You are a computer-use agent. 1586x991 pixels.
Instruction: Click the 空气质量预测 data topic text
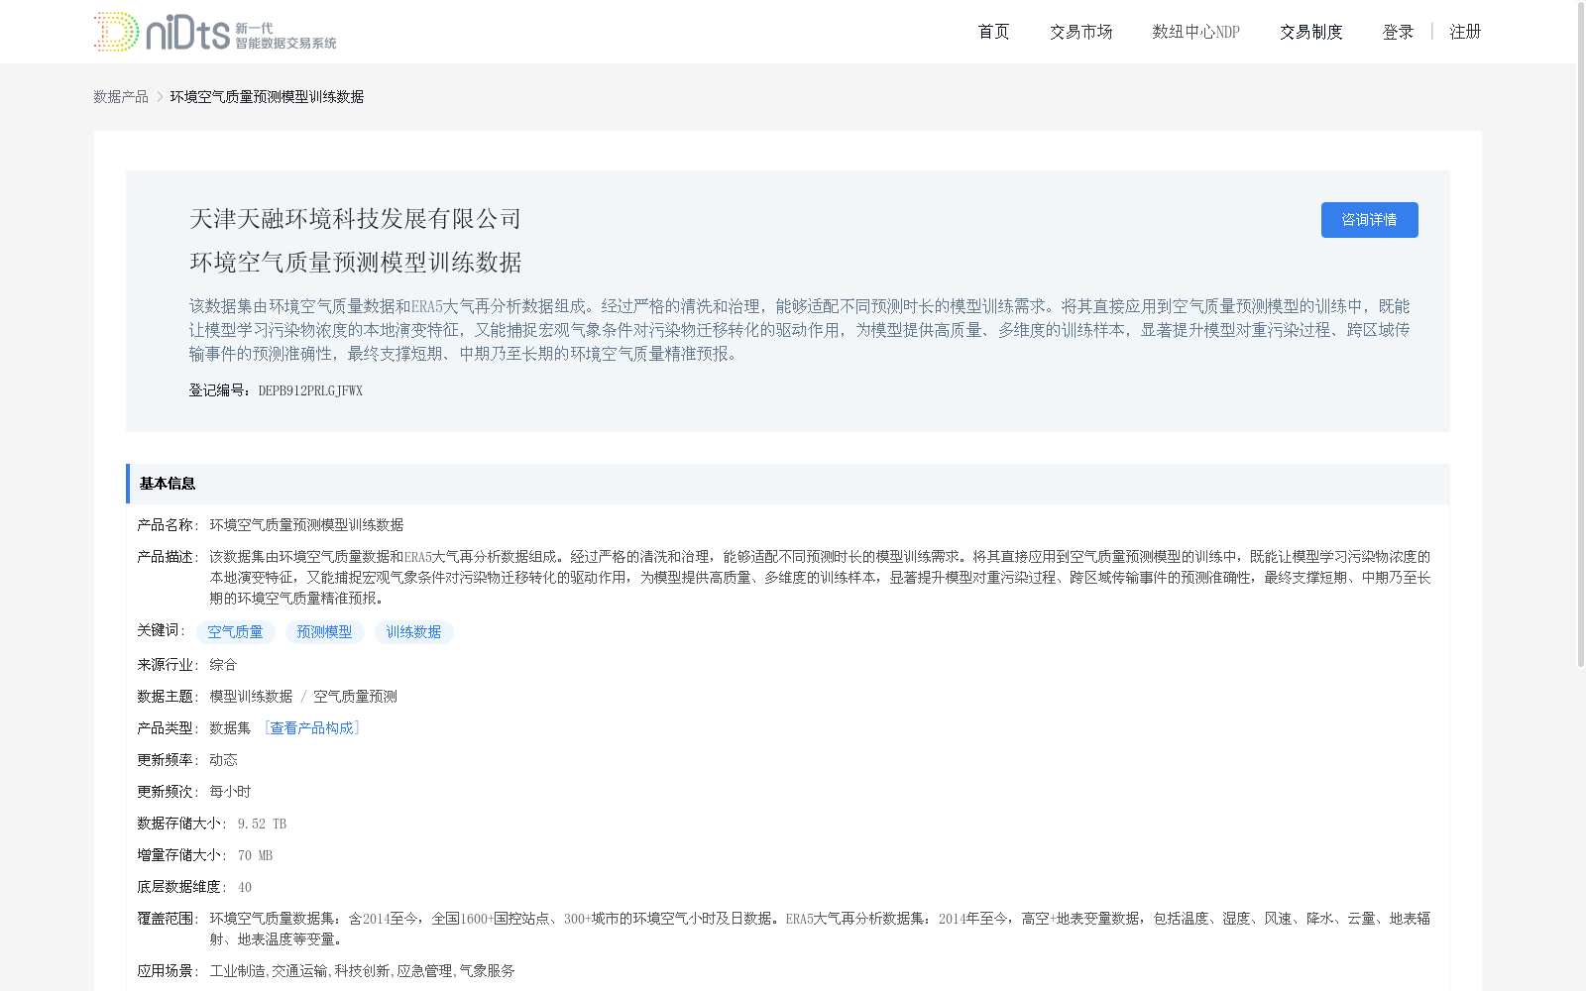pyautogui.click(x=355, y=697)
